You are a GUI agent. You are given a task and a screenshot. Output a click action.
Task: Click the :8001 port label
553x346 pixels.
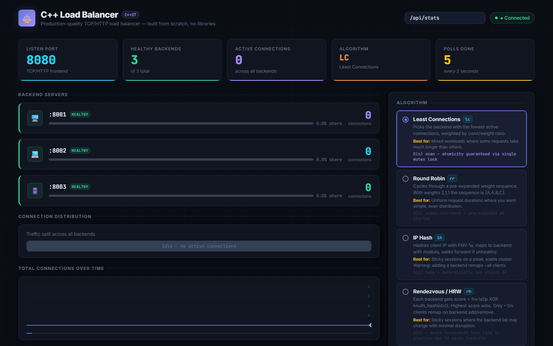click(58, 115)
